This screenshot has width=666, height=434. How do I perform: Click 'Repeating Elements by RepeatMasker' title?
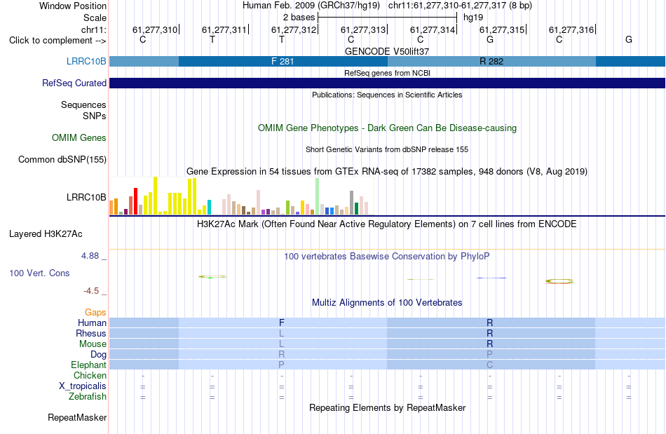[x=387, y=407]
